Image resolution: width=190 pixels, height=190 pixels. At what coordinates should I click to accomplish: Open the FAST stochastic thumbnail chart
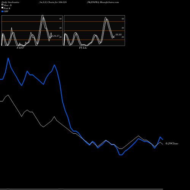click(32, 30)
